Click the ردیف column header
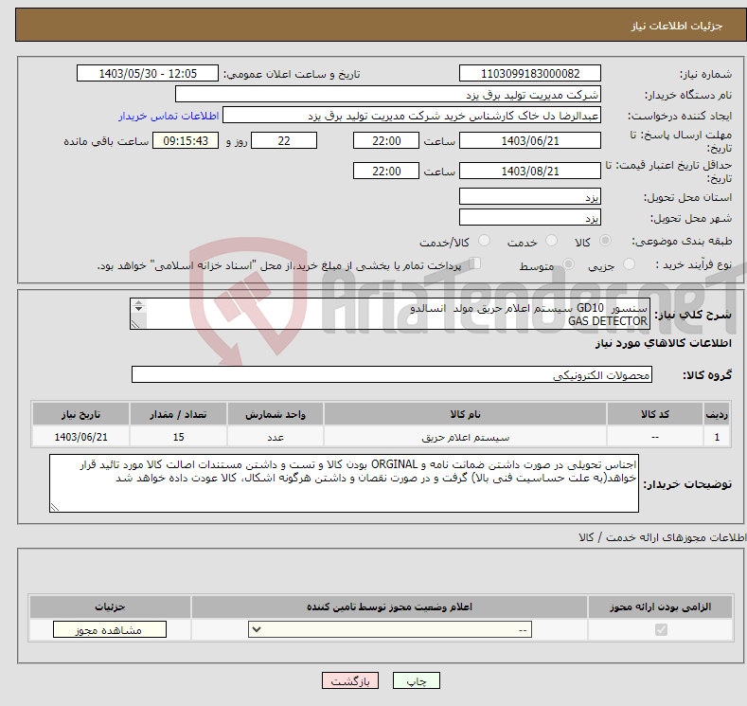 click(x=717, y=414)
